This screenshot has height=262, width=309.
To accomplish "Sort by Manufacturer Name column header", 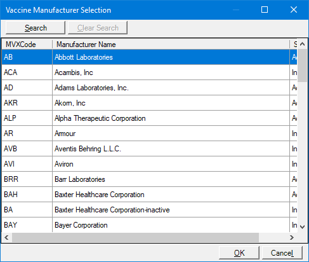I will (x=171, y=45).
